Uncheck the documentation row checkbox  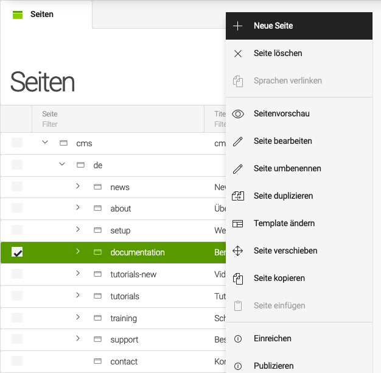tap(17, 252)
